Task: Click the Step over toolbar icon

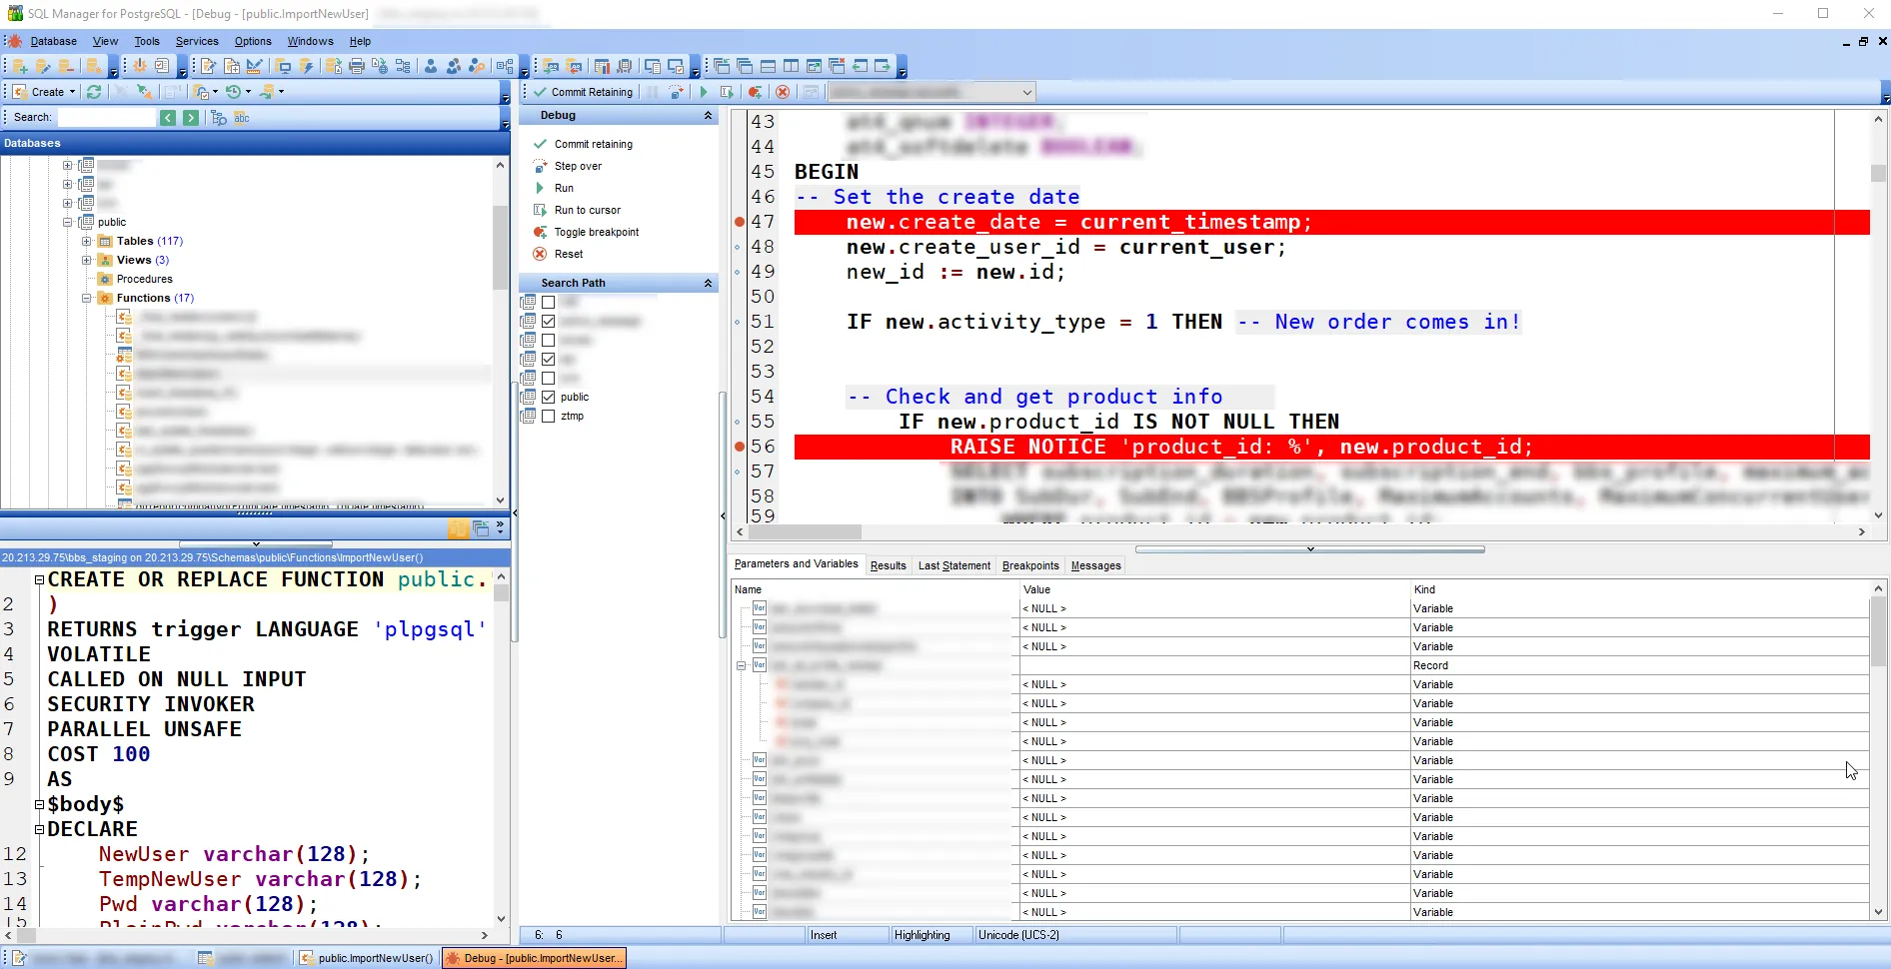Action: click(x=677, y=92)
